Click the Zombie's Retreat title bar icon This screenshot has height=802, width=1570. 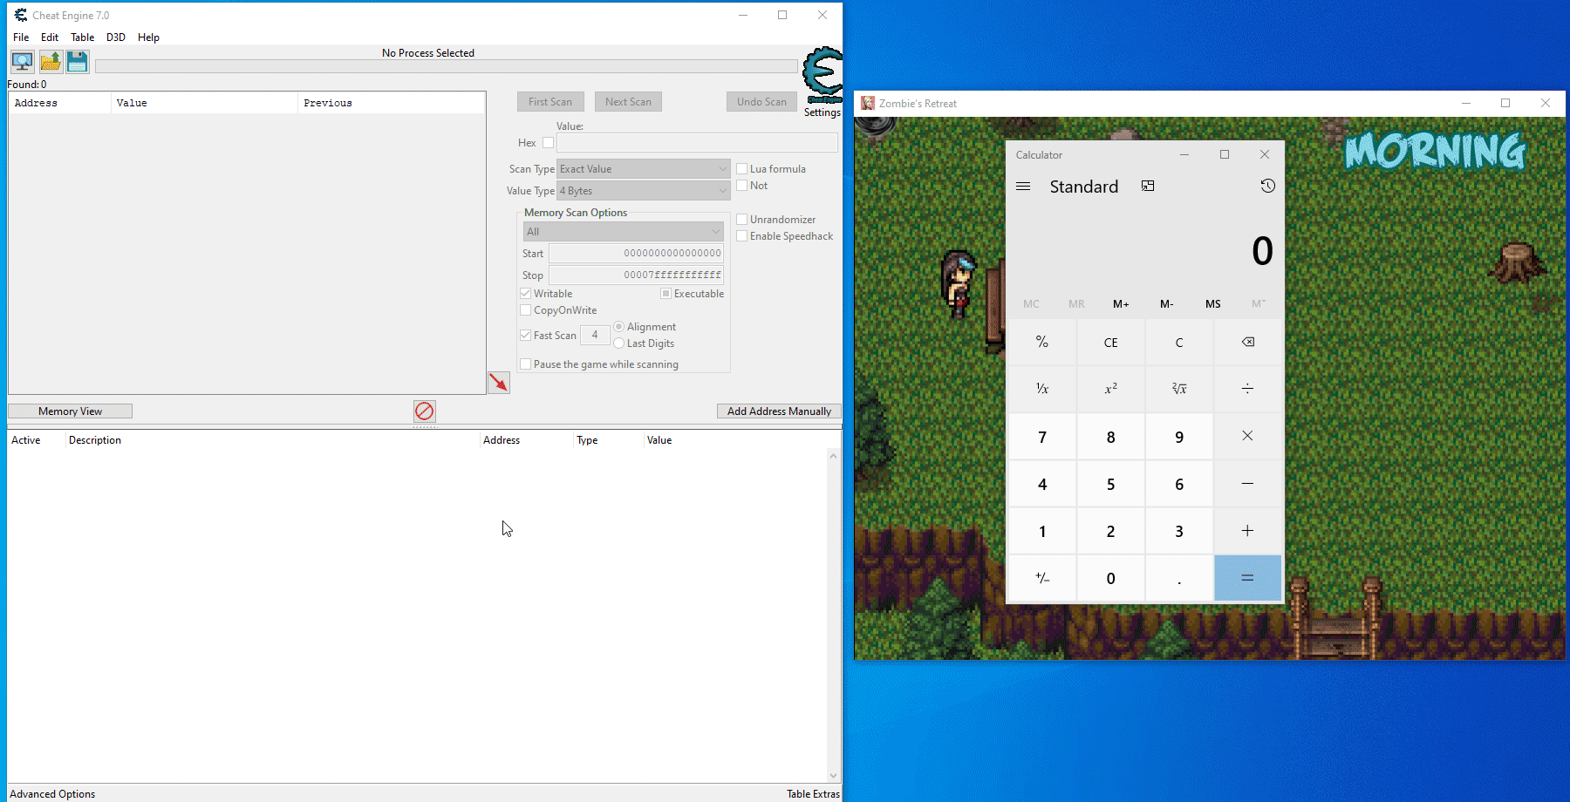[x=868, y=103]
